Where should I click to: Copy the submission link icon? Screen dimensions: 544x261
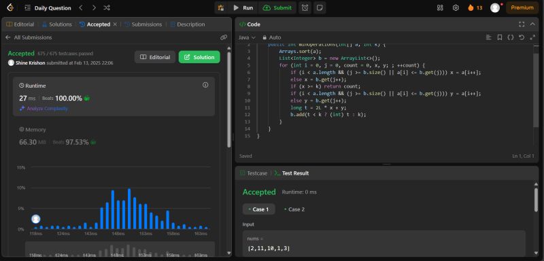(224, 37)
